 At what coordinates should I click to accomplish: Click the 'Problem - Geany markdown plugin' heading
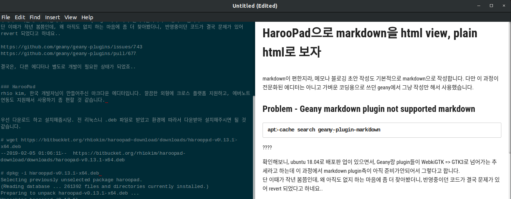(369, 109)
